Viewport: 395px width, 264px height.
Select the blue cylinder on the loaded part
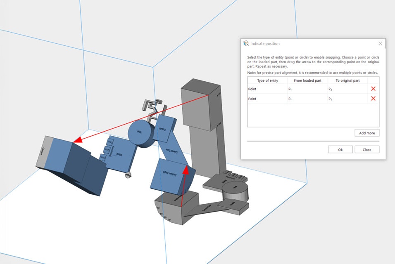140,134
